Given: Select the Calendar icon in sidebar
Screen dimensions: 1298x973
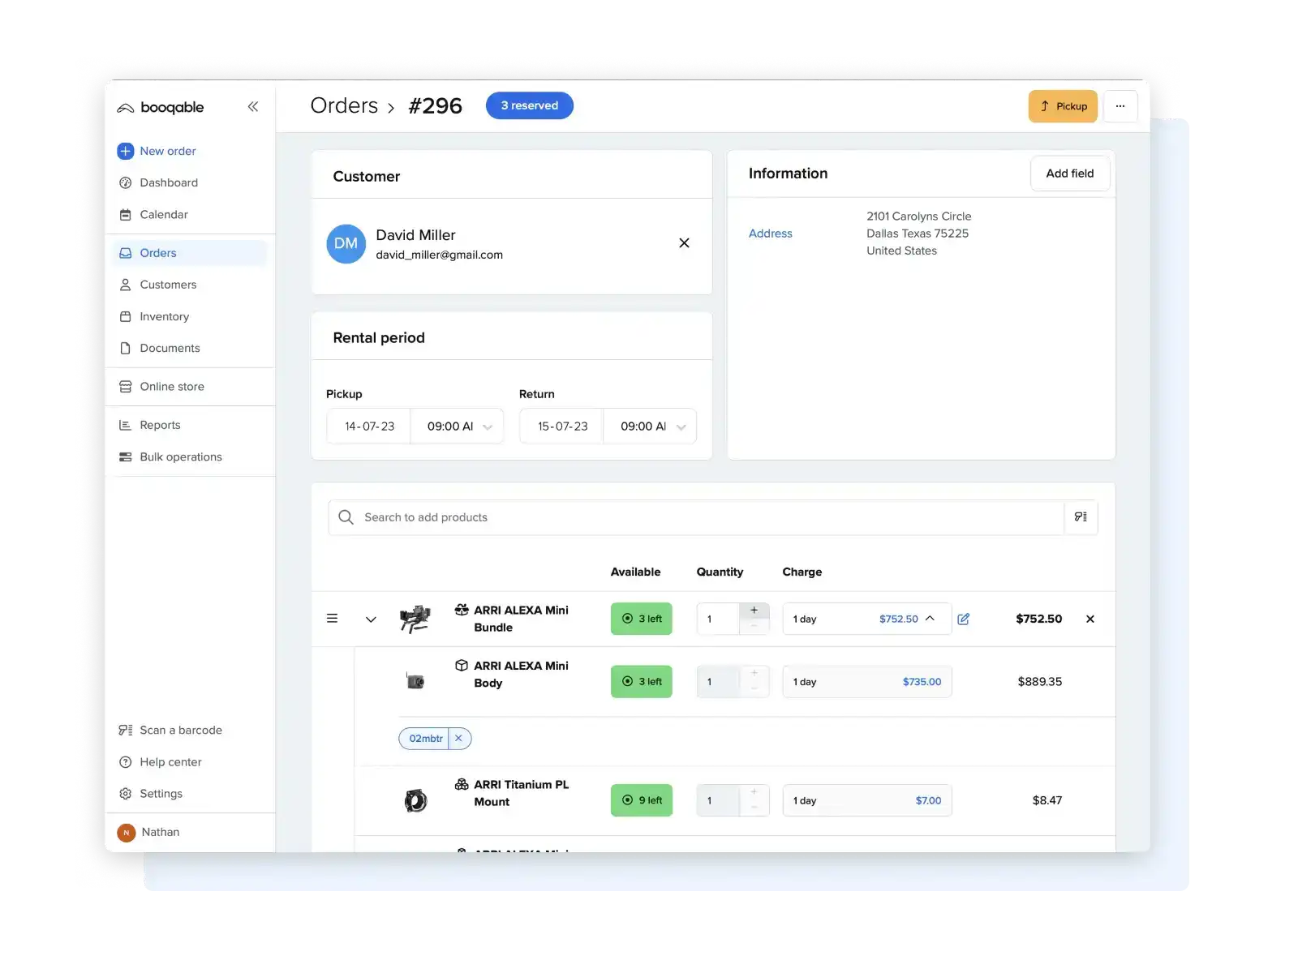Looking at the screenshot, I should 126,214.
